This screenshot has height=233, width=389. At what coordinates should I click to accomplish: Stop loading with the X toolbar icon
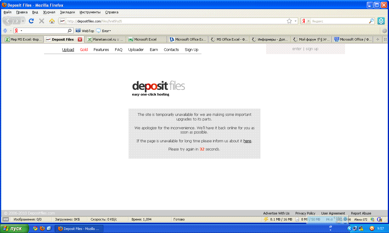point(42,21)
